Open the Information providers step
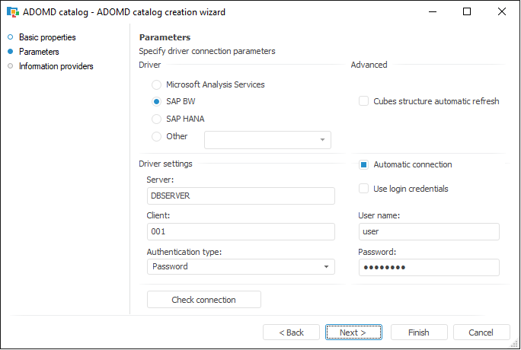 click(56, 66)
